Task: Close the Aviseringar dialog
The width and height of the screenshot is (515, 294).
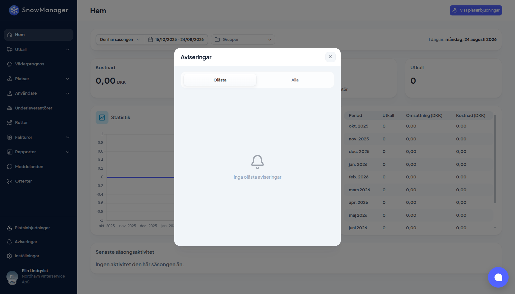Action: coord(330,57)
